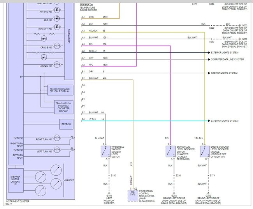Click the TRANSMISSION POSITION ODOMETER DISPLAY block
Viewport: 253px width, 209px height.
(63, 107)
